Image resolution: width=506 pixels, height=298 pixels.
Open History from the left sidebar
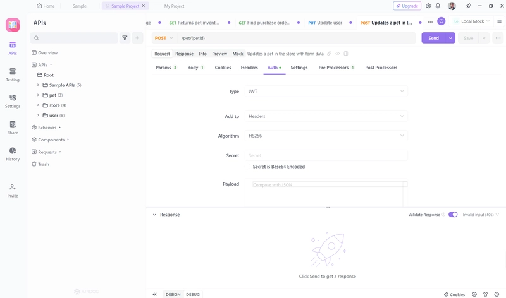(13, 154)
